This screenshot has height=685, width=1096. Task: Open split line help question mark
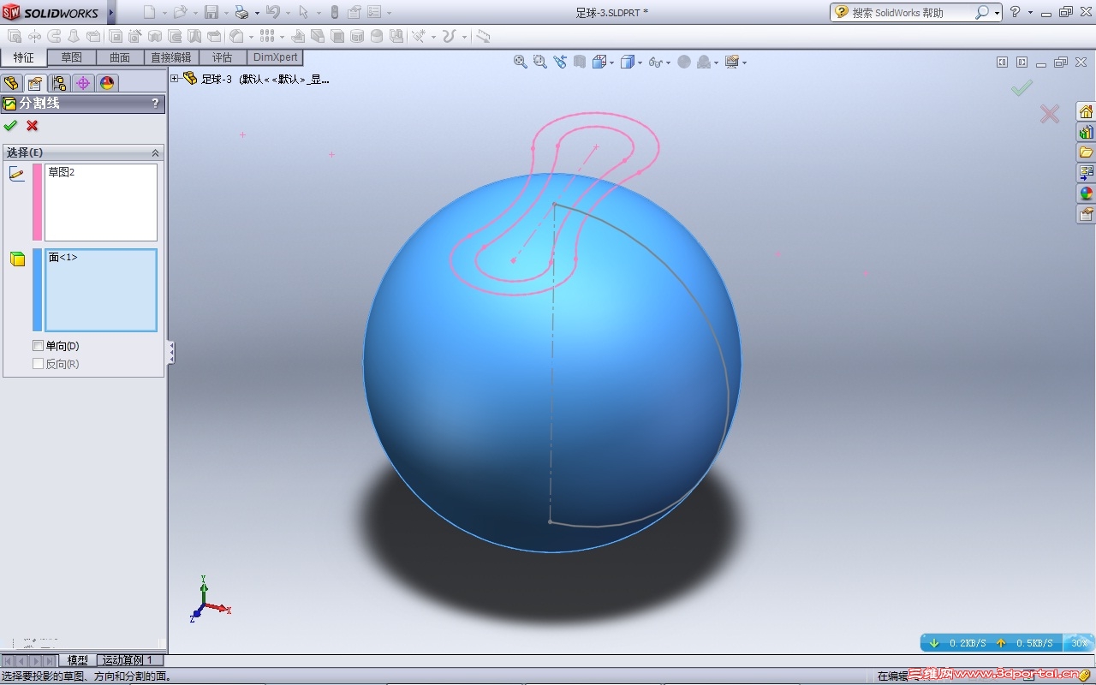[155, 104]
